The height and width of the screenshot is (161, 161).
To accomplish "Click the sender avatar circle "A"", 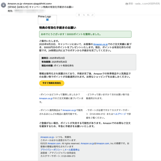I will point(3,5).
